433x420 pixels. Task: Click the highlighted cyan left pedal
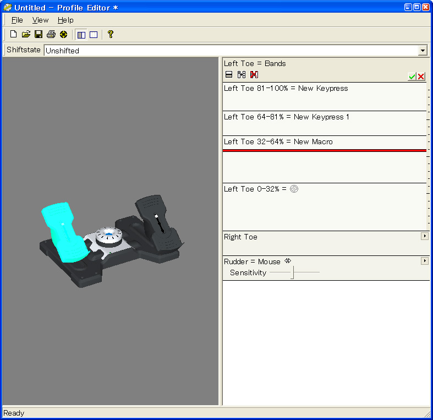point(65,232)
